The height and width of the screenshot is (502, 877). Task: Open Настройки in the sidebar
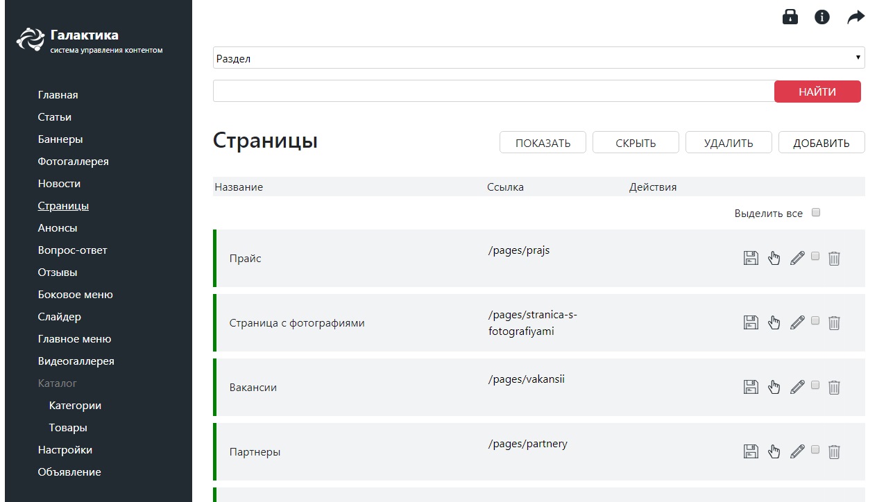65,450
